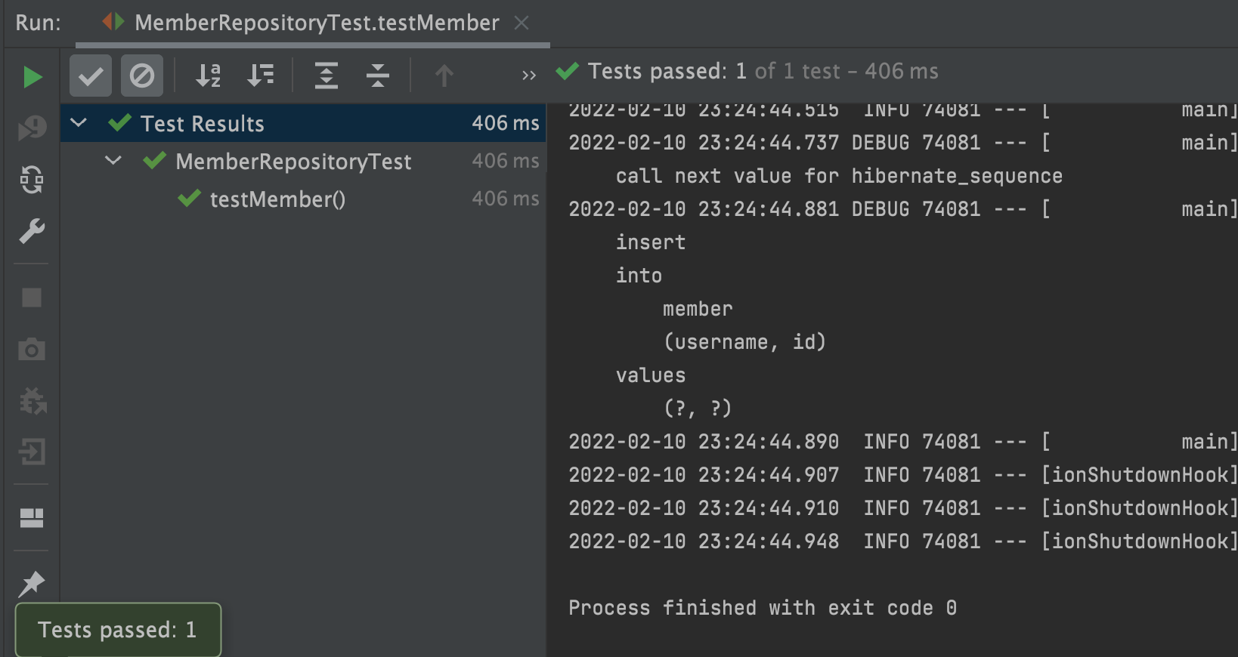Toggle Show Passed checkmark button
This screenshot has height=657, width=1238.
[91, 76]
